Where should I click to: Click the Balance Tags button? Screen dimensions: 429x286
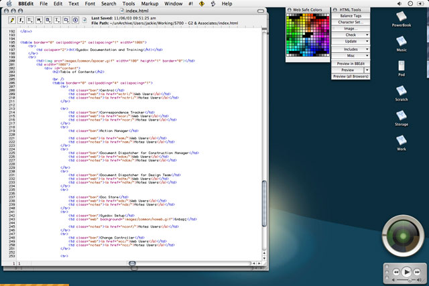351,15
